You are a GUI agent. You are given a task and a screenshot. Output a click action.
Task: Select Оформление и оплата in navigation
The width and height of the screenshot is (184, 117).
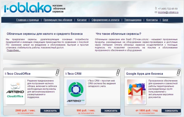105,20
